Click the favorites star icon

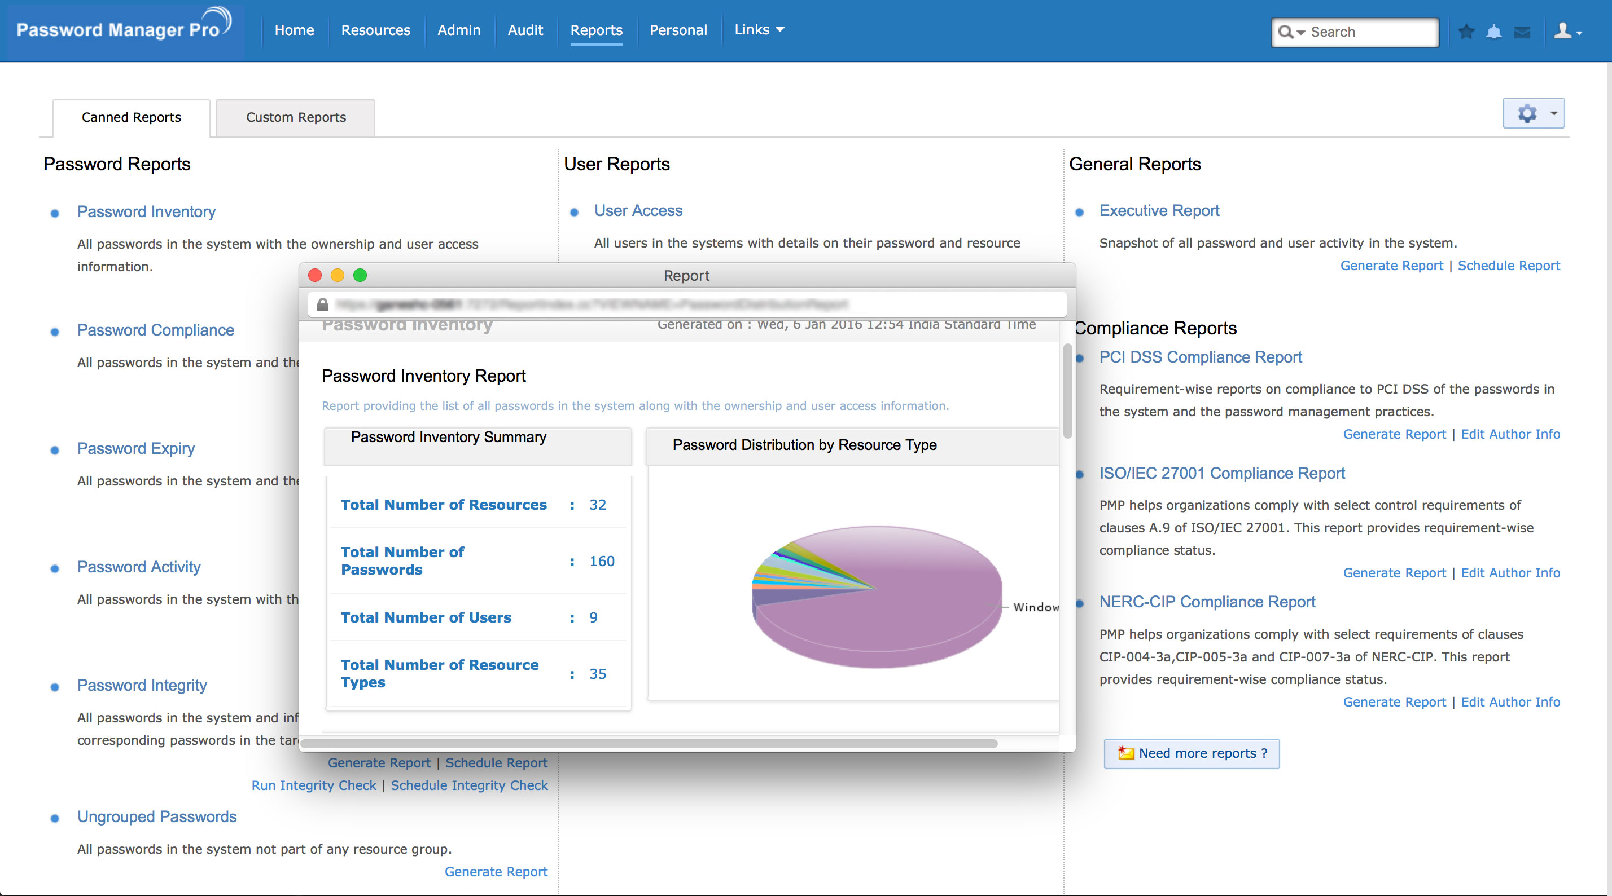(1466, 31)
